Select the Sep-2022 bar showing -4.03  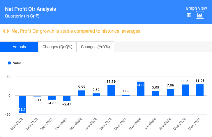[52, 98]
